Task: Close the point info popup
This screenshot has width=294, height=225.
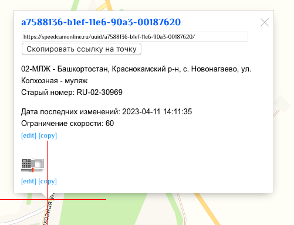Action: point(265,22)
